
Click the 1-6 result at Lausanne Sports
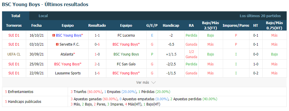click(x=97, y=73)
